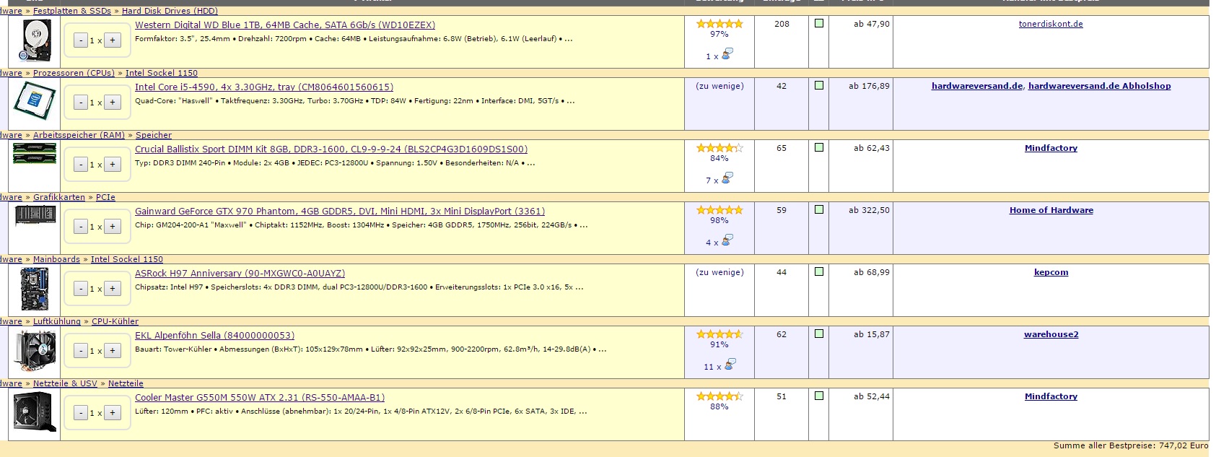The width and height of the screenshot is (1216, 457).
Task: Open the WD Blue hard drive thumbnail
Action: pyautogui.click(x=35, y=41)
